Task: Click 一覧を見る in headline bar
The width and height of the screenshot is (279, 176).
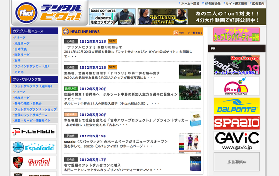Action: (195, 33)
